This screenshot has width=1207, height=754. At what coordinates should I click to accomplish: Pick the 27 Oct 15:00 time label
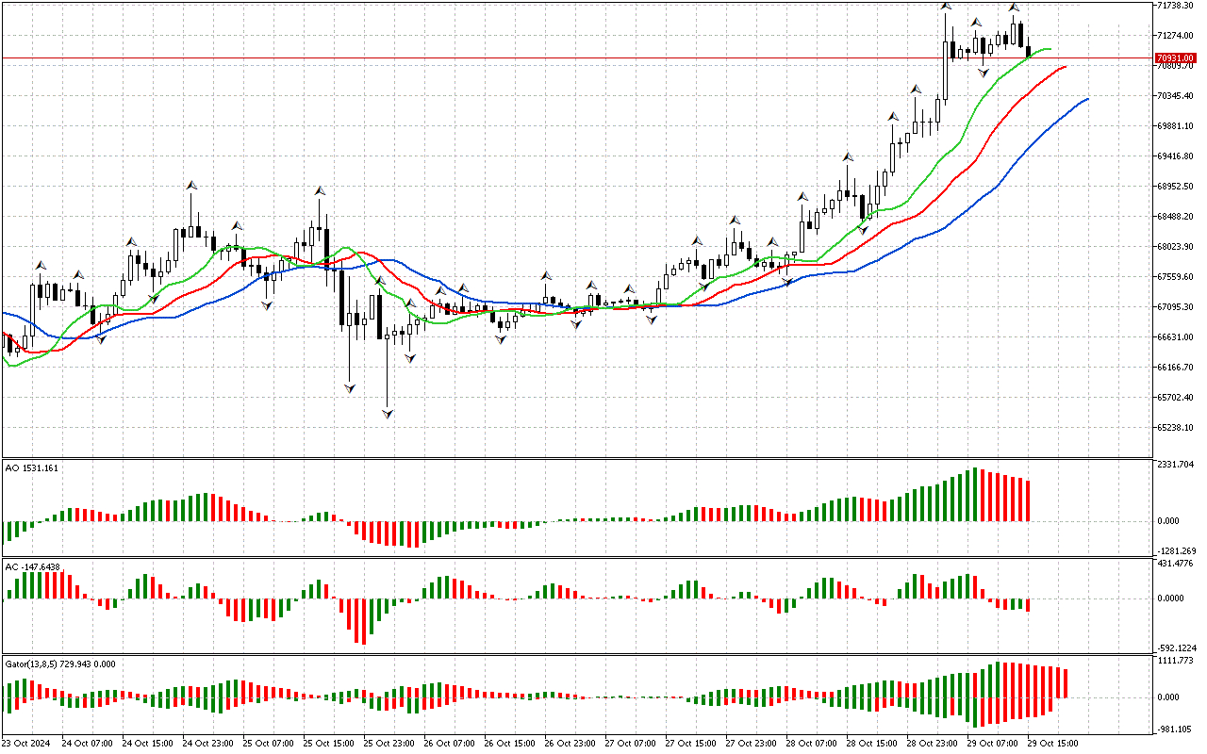691,744
